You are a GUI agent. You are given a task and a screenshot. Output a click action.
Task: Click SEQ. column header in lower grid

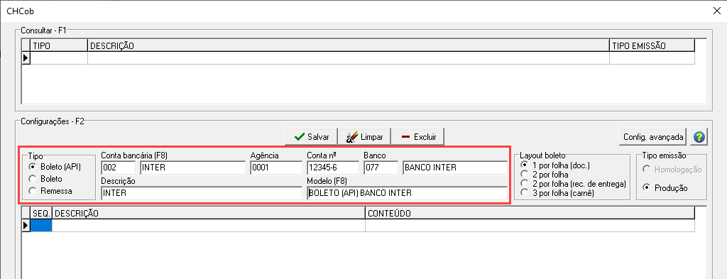[x=41, y=213]
